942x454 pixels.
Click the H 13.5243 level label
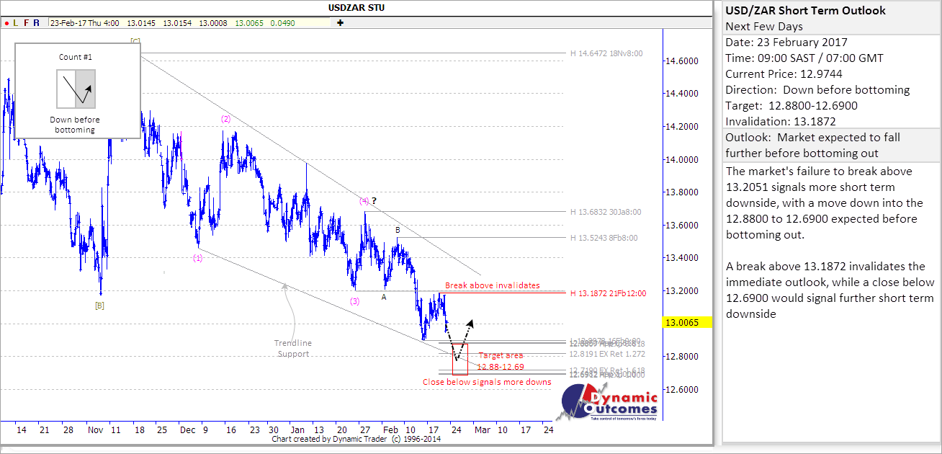[x=604, y=238]
